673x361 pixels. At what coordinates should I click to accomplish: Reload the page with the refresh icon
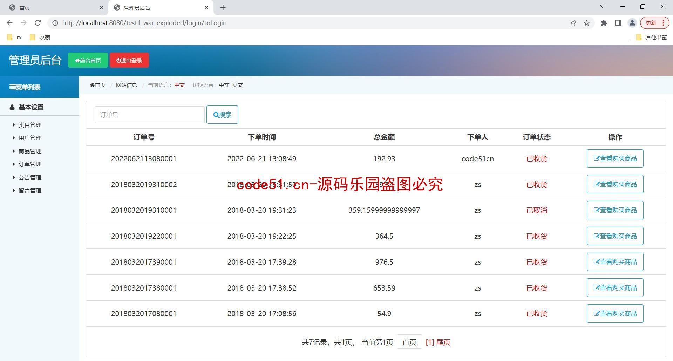tap(38, 23)
